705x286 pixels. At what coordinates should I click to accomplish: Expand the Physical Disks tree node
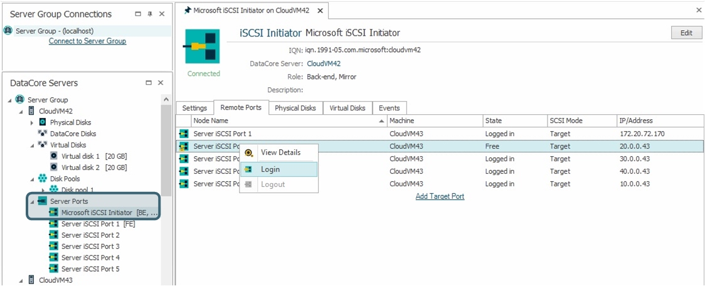(x=32, y=122)
